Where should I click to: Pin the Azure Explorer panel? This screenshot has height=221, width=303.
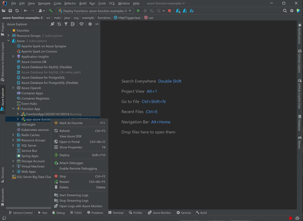pyautogui.click(x=53, y=24)
